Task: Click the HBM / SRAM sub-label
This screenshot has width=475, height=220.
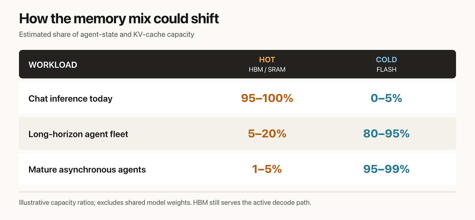Action: point(267,69)
